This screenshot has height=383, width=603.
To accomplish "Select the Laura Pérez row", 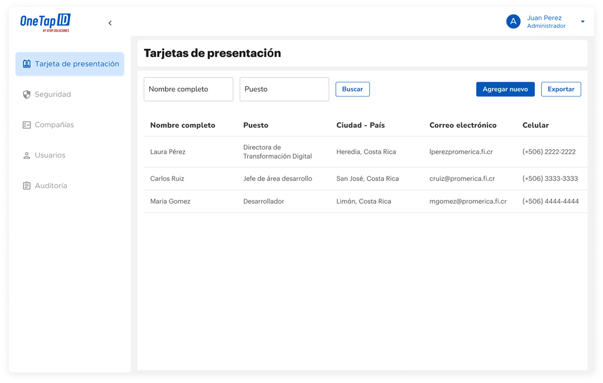I will point(168,152).
